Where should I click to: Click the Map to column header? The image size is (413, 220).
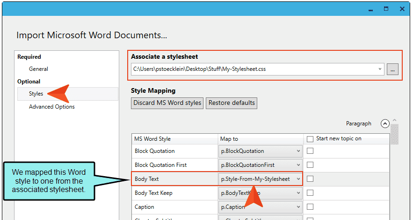261,139
